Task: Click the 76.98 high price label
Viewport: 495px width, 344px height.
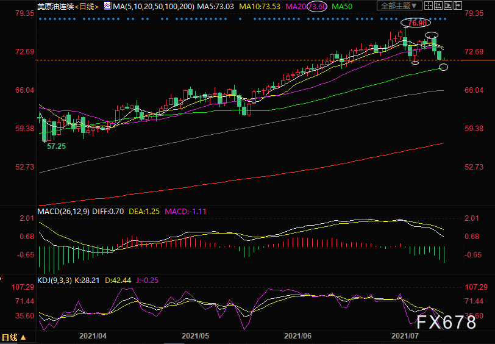Action: (x=417, y=23)
